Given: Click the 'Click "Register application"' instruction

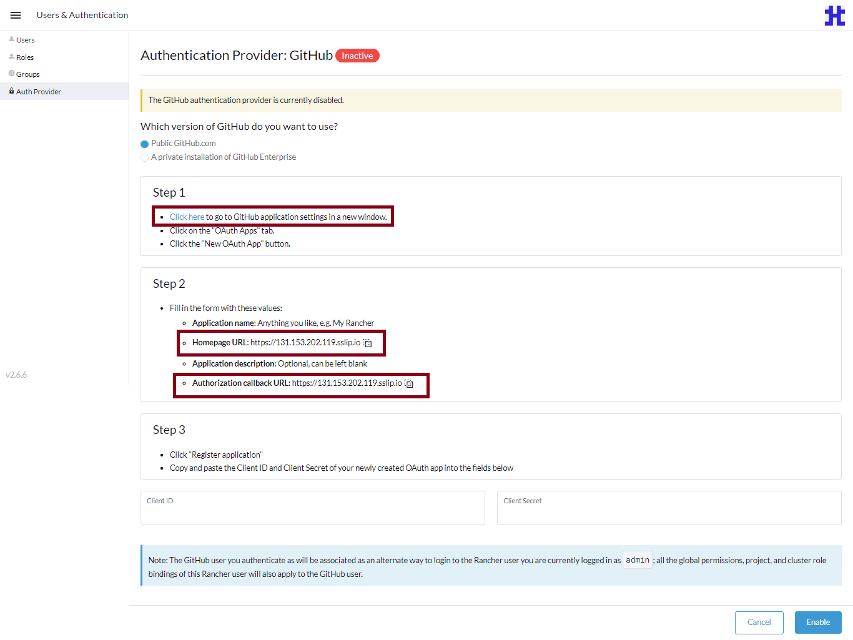Looking at the screenshot, I should tap(216, 455).
